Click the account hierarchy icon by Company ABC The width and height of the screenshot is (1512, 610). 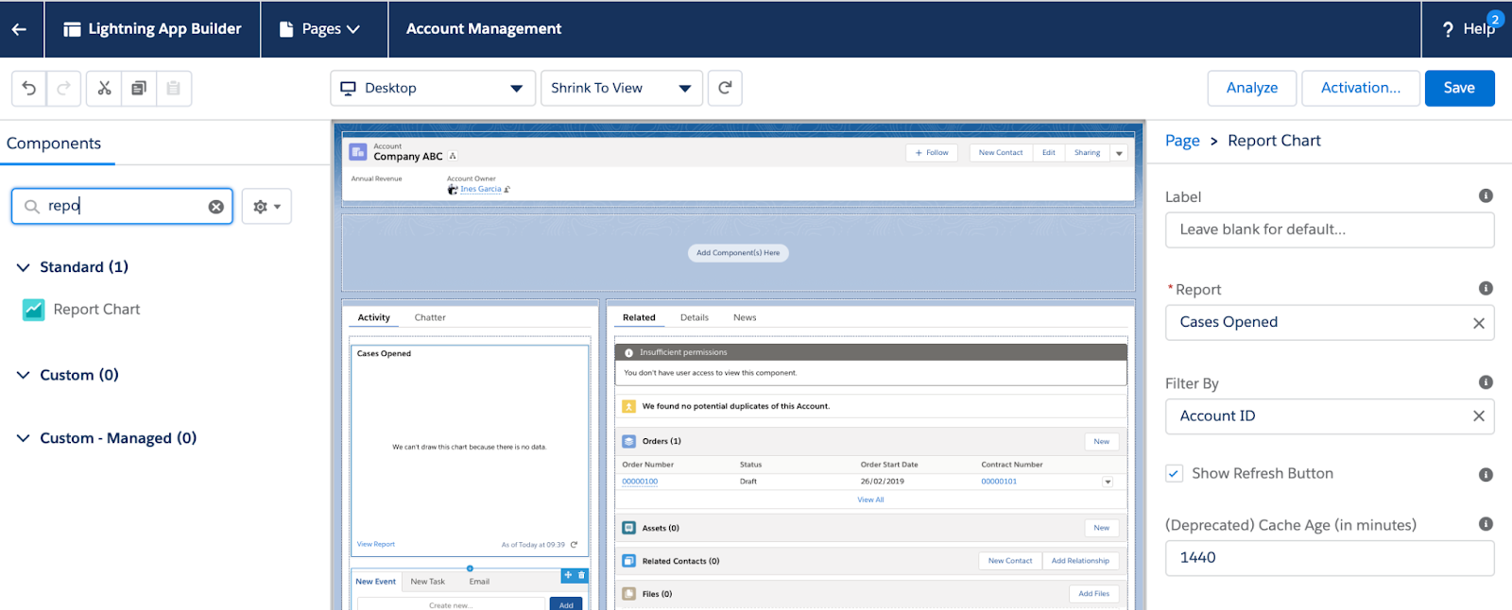453,156
